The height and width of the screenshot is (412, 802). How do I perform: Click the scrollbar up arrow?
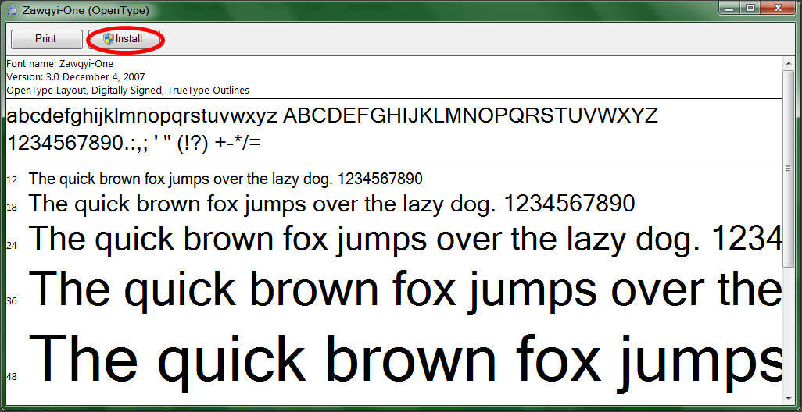click(788, 62)
